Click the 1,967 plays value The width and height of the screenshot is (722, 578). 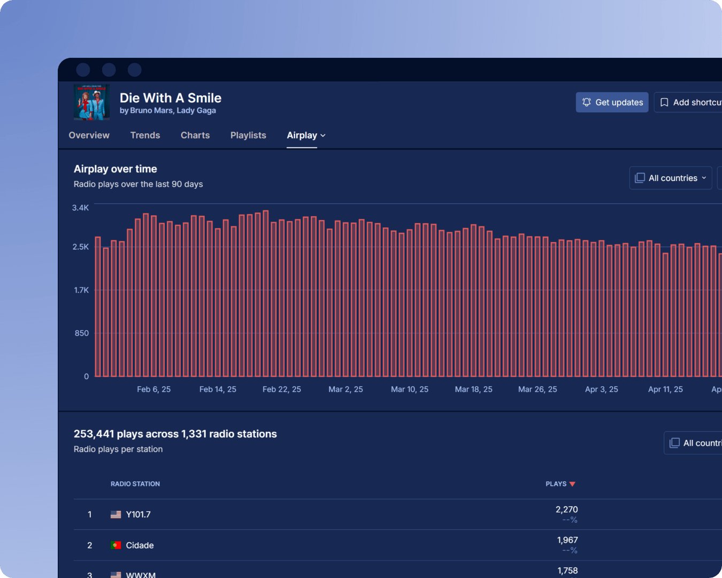567,540
